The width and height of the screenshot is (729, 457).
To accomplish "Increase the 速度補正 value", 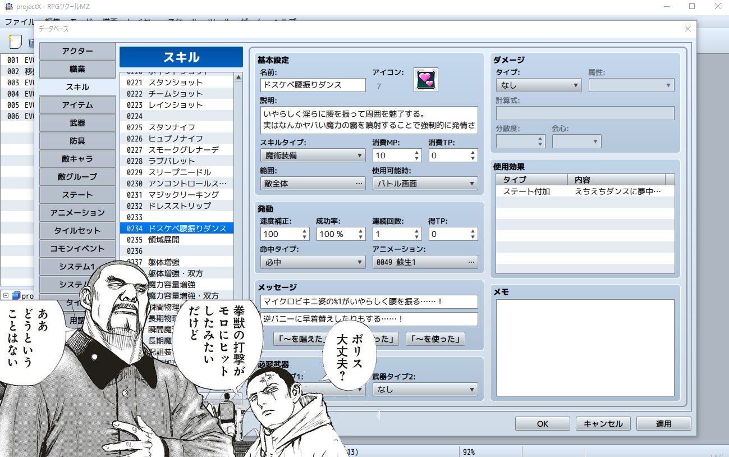I will click(x=305, y=231).
